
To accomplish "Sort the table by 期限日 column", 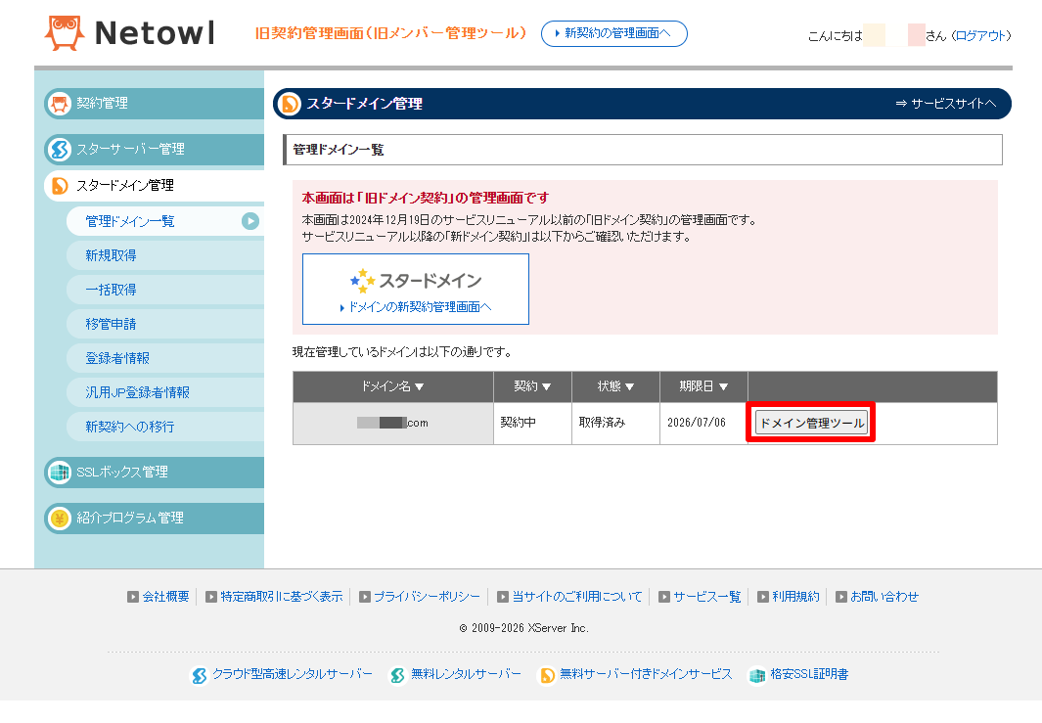I will pyautogui.click(x=703, y=386).
